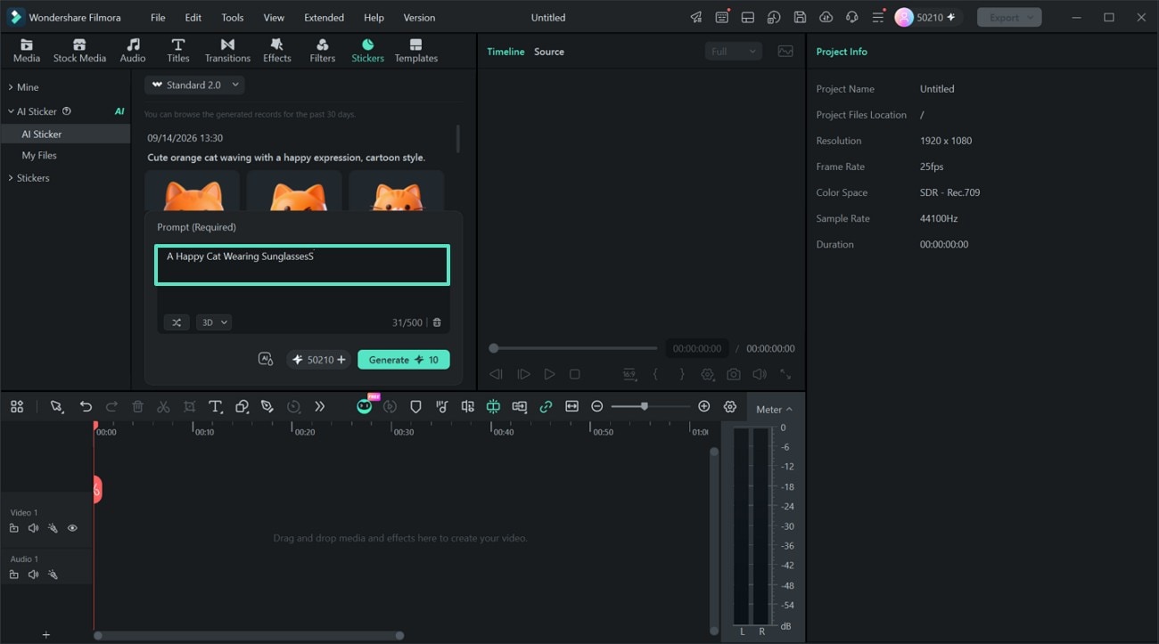This screenshot has width=1159, height=644.
Task: Open the Stock Media panel
Action: [79, 50]
